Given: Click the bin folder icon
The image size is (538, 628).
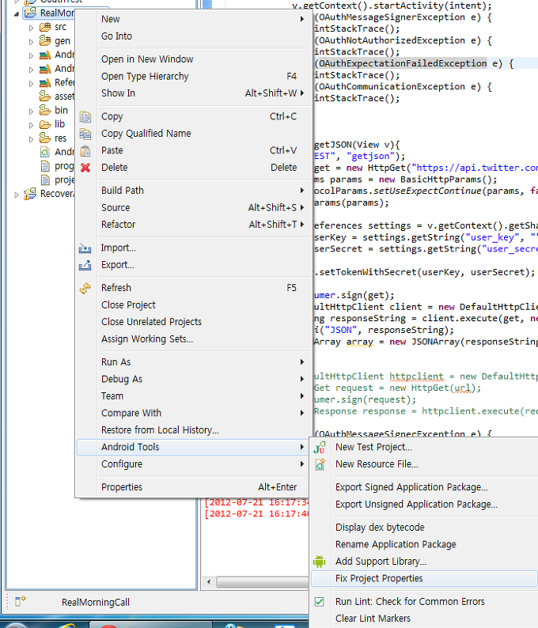Looking at the screenshot, I should (45, 110).
